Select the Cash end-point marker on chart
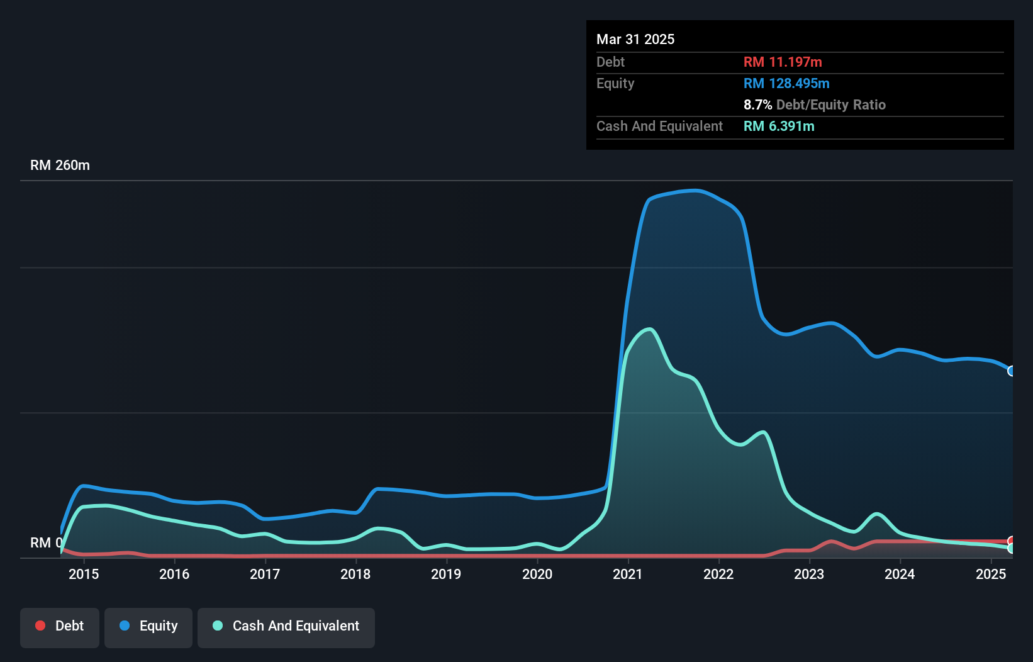1033x662 pixels. pos(1012,548)
